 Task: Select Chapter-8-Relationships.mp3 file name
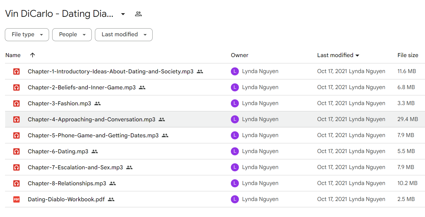point(67,183)
